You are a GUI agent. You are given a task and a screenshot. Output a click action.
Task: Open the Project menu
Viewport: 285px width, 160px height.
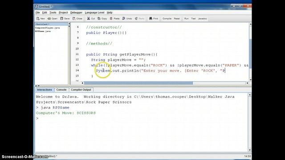point(63,12)
